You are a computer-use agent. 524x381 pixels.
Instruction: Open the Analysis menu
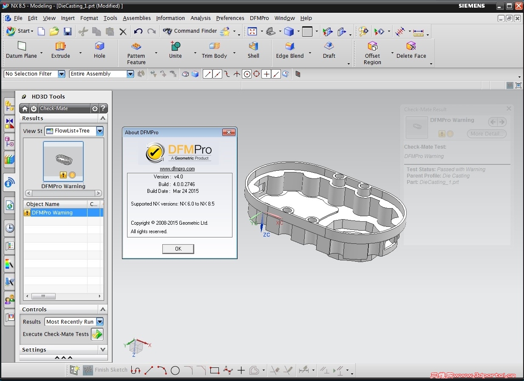tap(201, 18)
